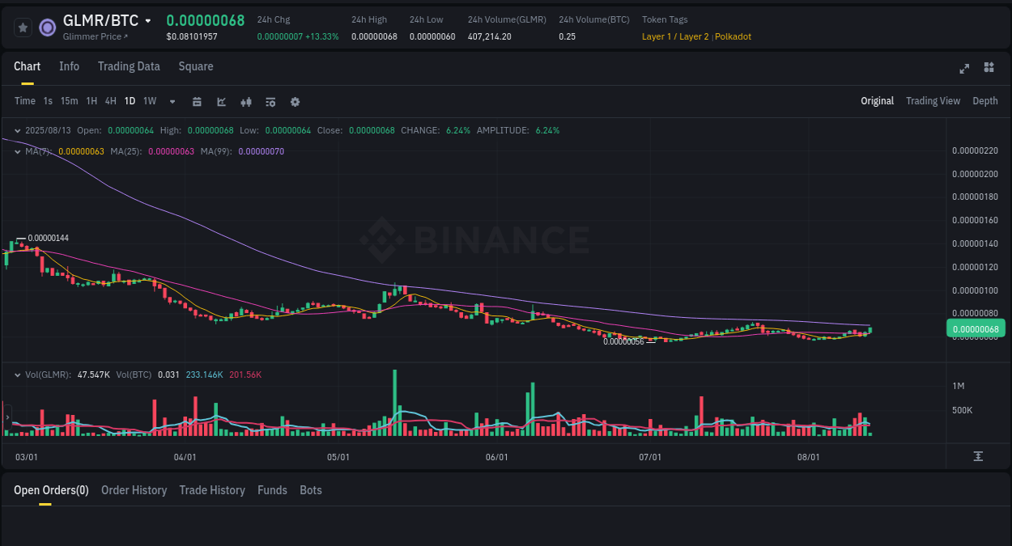
Task: Toggle GLMR/BTC as a favorite star
Action: point(22,27)
